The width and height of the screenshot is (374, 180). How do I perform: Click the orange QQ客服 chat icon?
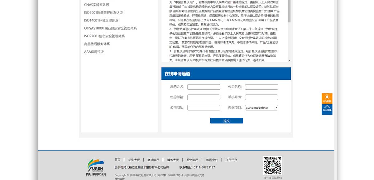pos(327,98)
